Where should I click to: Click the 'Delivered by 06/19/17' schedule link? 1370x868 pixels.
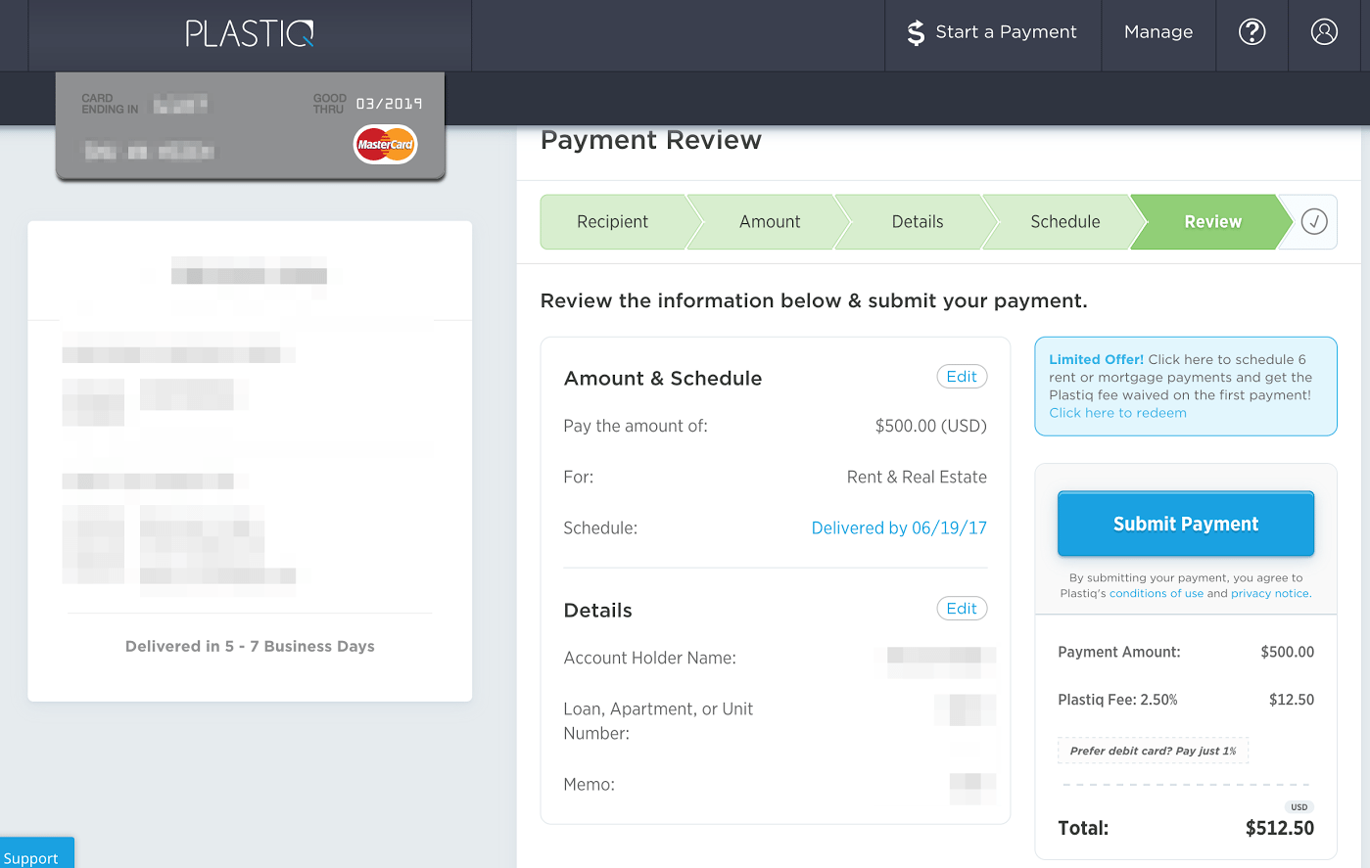tap(899, 528)
